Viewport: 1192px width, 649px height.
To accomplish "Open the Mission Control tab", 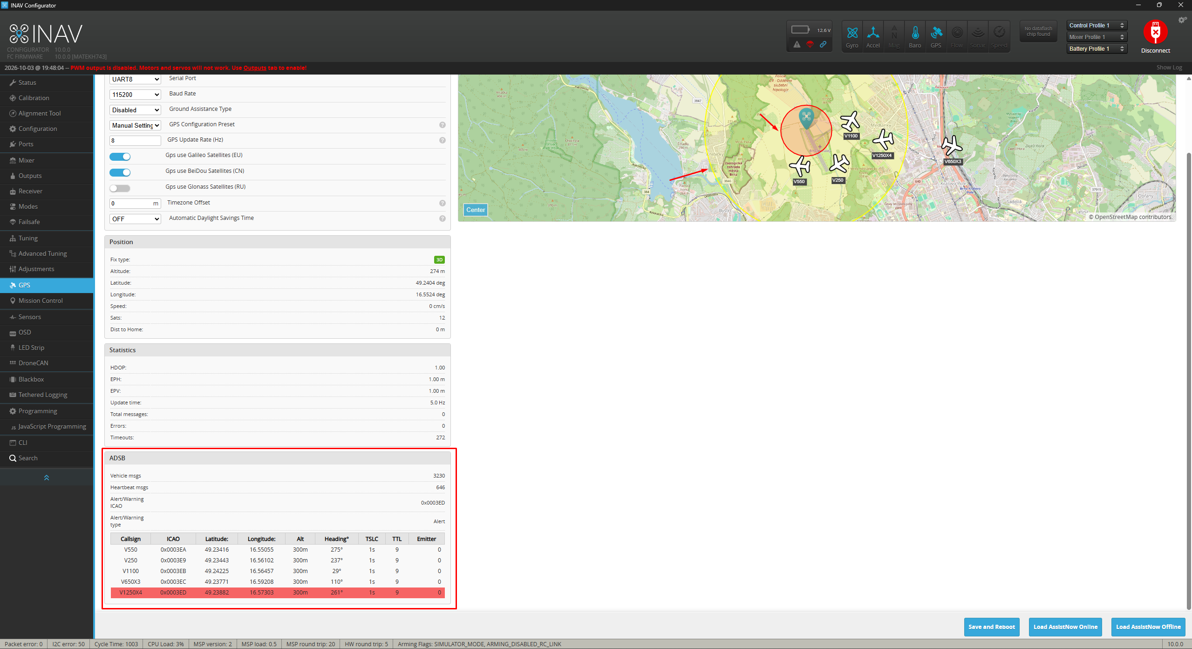I will 47,301.
